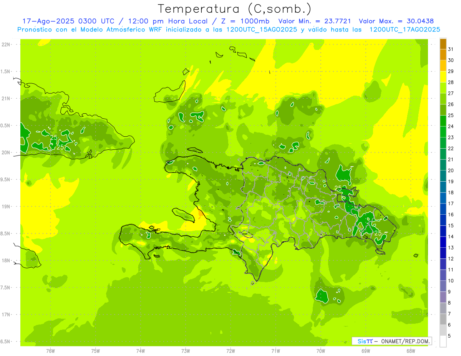Pick the dark orange swatch above legend 31
Viewport: 461px width, 356px height.
point(443,44)
